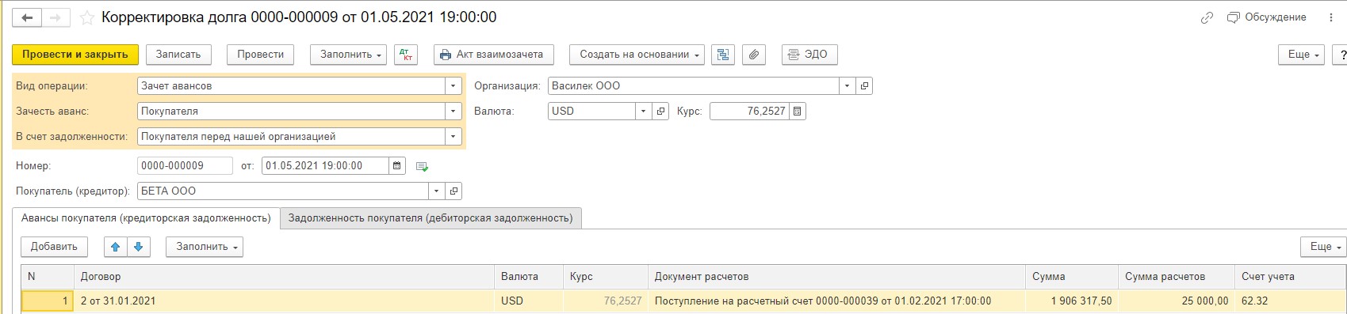Screen dimensions: 1347x314
Task: Click the back navigation arrow
Action: click(27, 17)
